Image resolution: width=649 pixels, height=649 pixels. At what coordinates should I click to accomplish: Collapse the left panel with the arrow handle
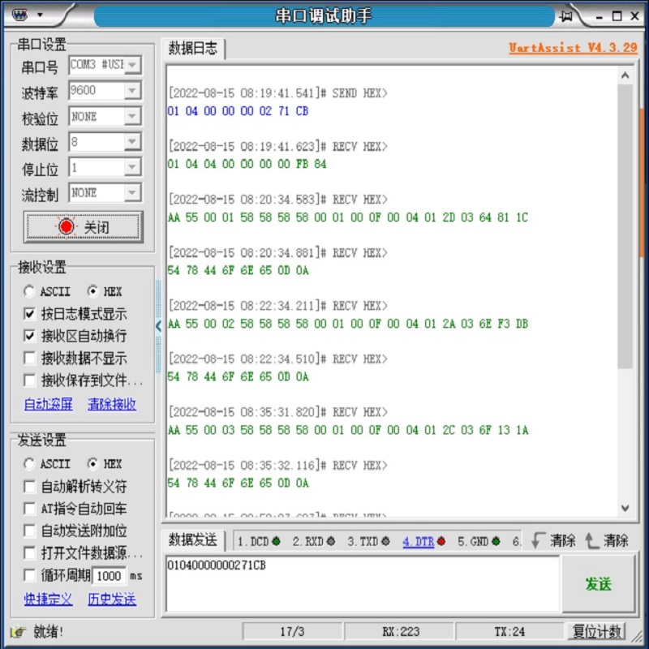[x=158, y=327]
